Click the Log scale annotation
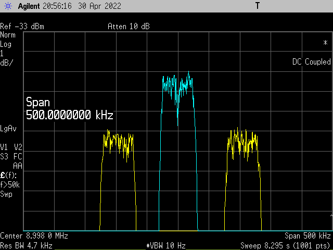Viewport: 333px width, 250px height. point(6,44)
